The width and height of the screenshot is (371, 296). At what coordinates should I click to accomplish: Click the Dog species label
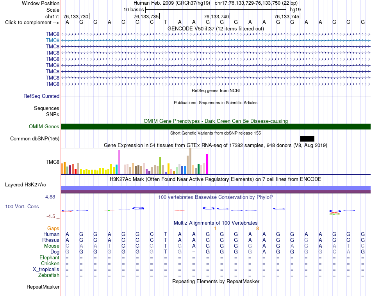click(55, 252)
